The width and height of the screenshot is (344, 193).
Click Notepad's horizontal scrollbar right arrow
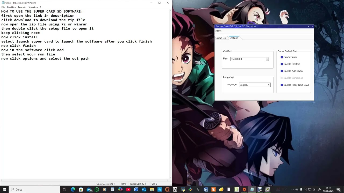tap(167, 180)
